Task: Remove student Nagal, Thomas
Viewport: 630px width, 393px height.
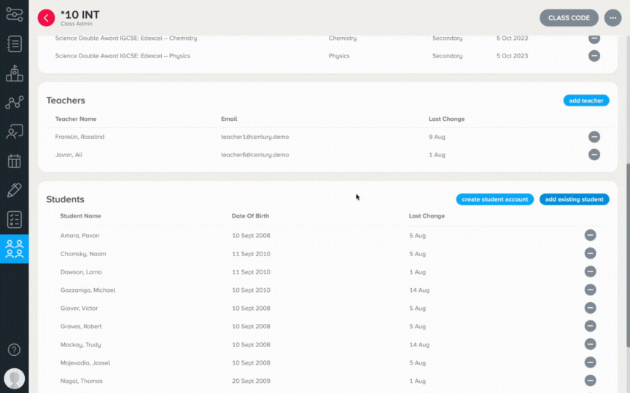Action: (590, 381)
